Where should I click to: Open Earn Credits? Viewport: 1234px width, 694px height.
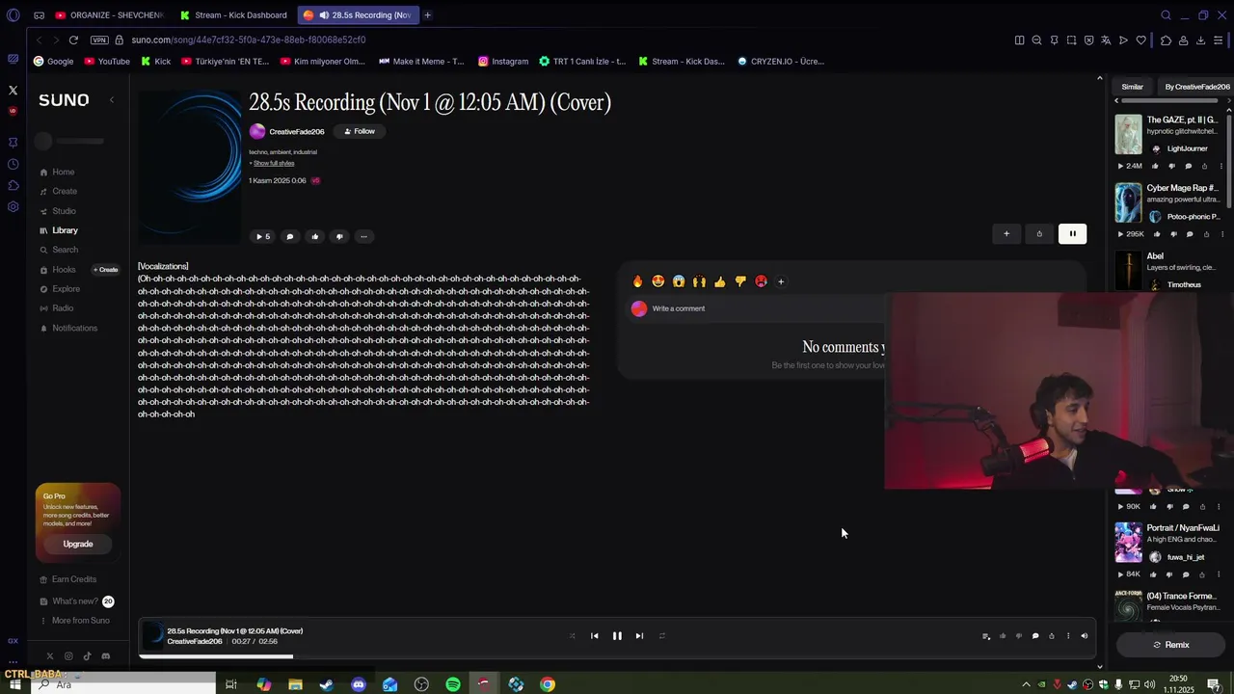coord(74,579)
